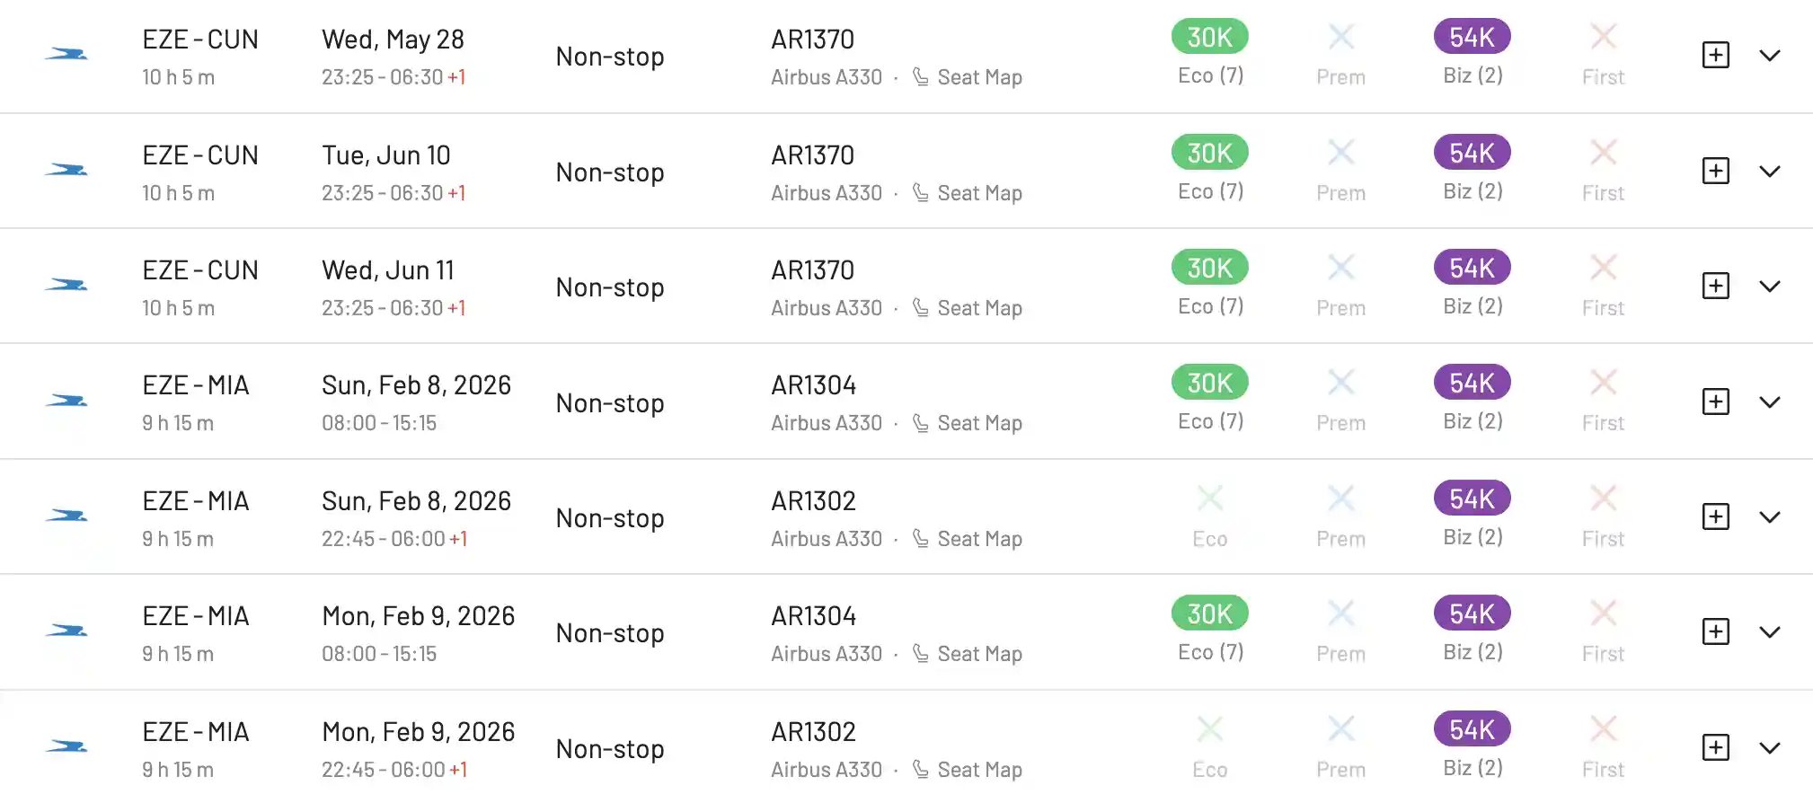1813x803 pixels.
Task: Expand the Sun, Feb 8 AR1304 row chevron
Action: click(x=1770, y=401)
